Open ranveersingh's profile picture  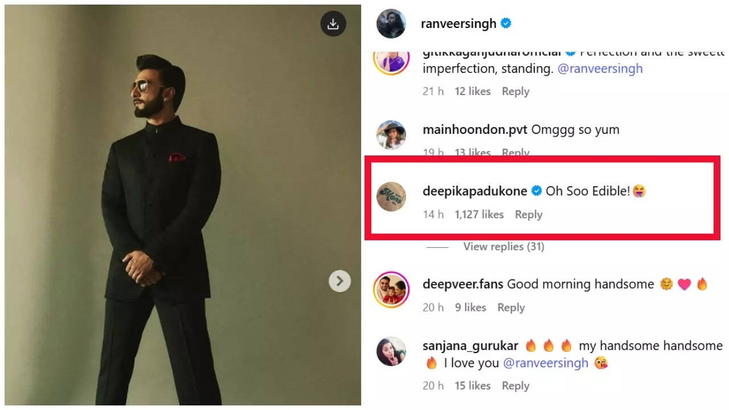(x=391, y=23)
